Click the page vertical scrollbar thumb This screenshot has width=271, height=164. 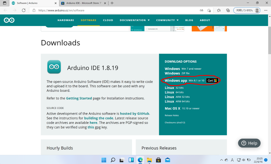pos(270,41)
